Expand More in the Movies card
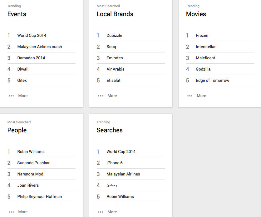The height and width of the screenshot is (217, 261). click(x=201, y=96)
